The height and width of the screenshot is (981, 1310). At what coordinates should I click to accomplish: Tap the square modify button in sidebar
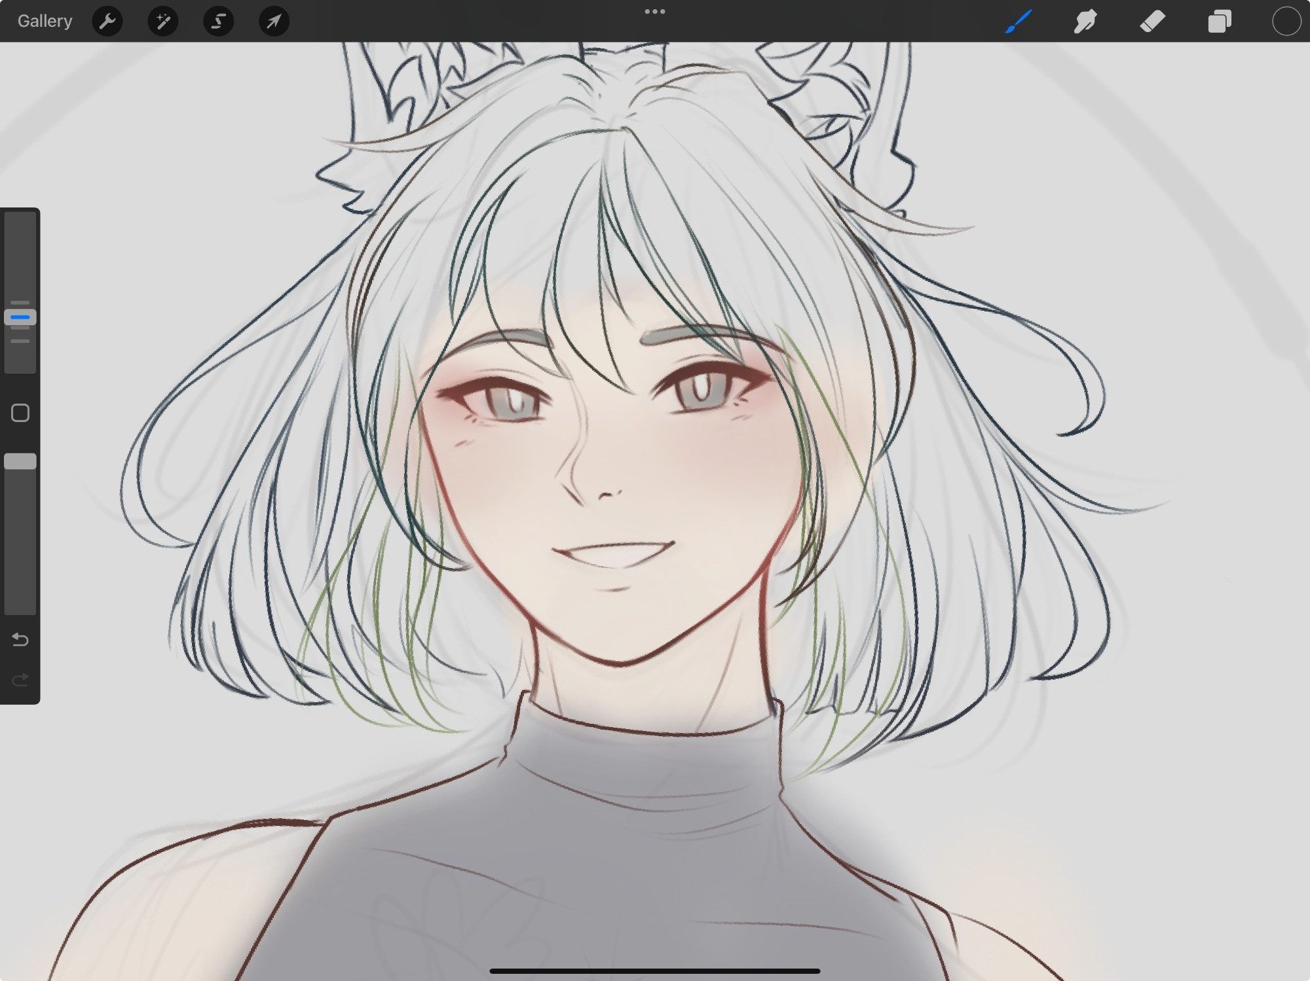point(20,413)
